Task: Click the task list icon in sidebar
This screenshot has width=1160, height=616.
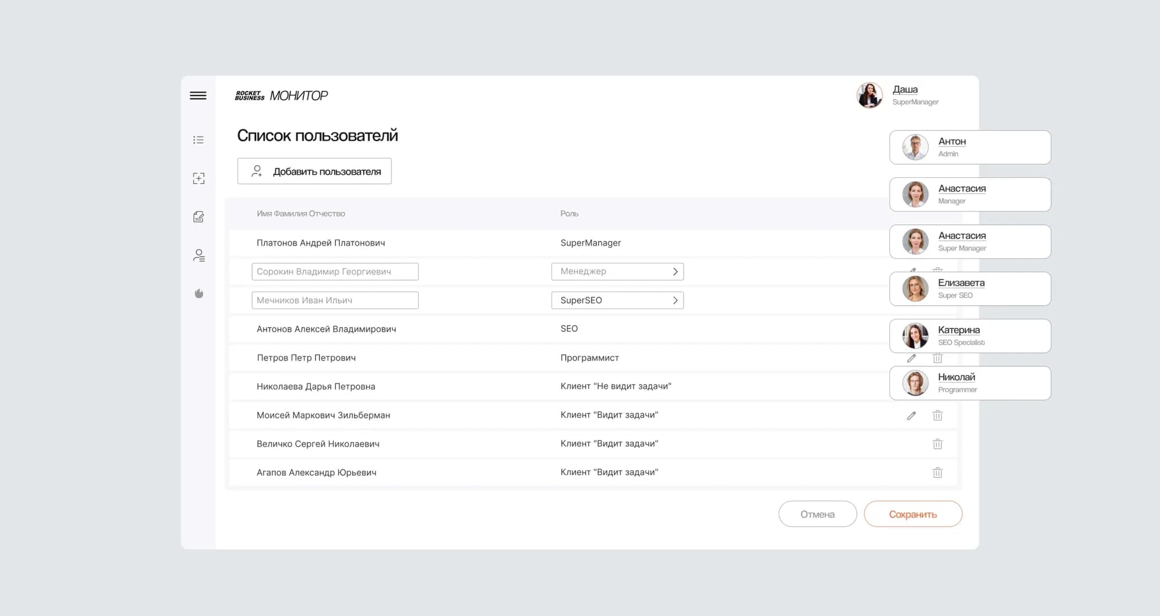Action: click(198, 140)
